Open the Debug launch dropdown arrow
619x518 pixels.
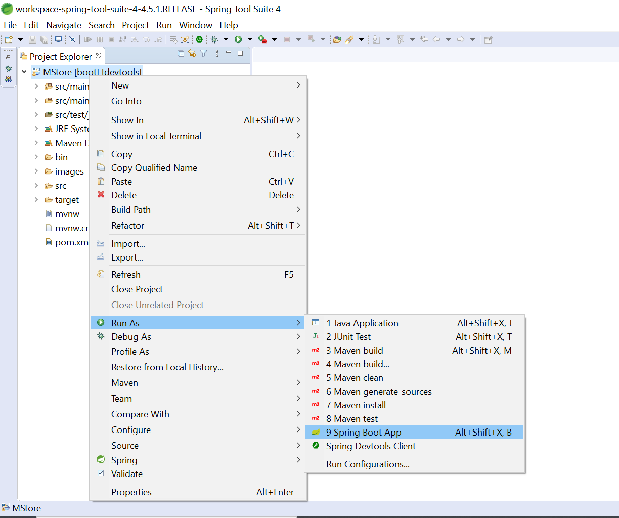226,39
